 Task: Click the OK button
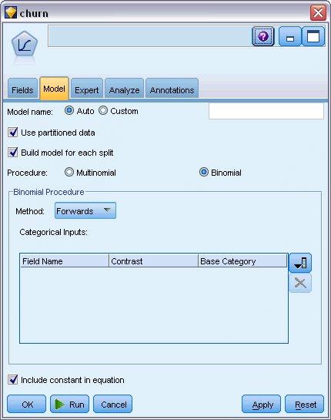click(x=26, y=404)
